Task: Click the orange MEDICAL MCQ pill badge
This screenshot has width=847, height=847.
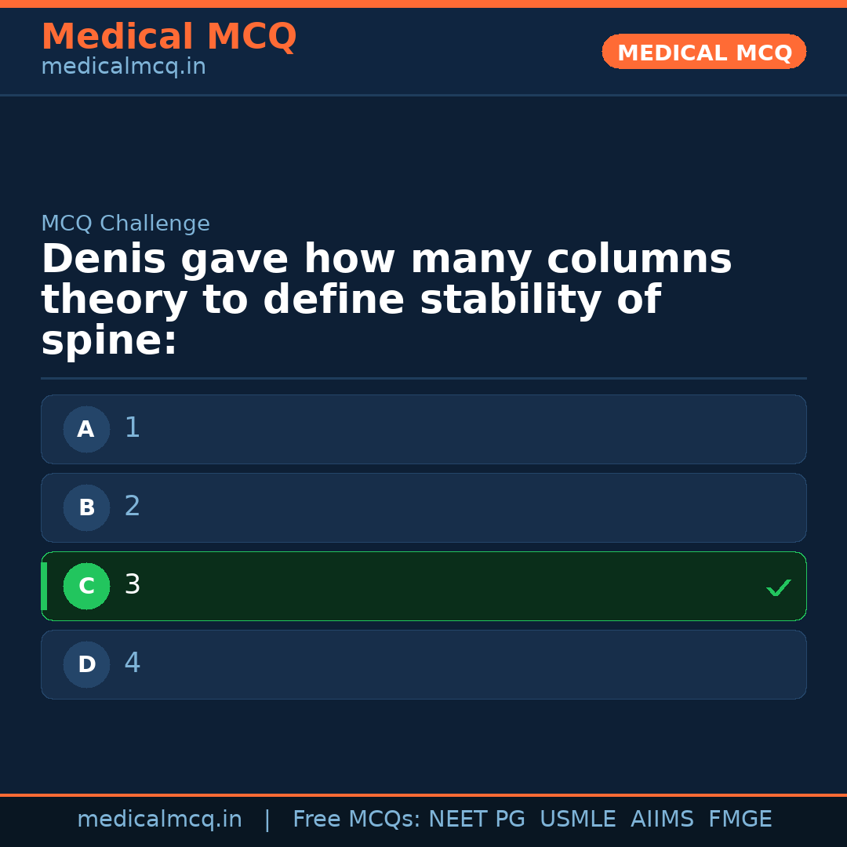Action: point(703,52)
